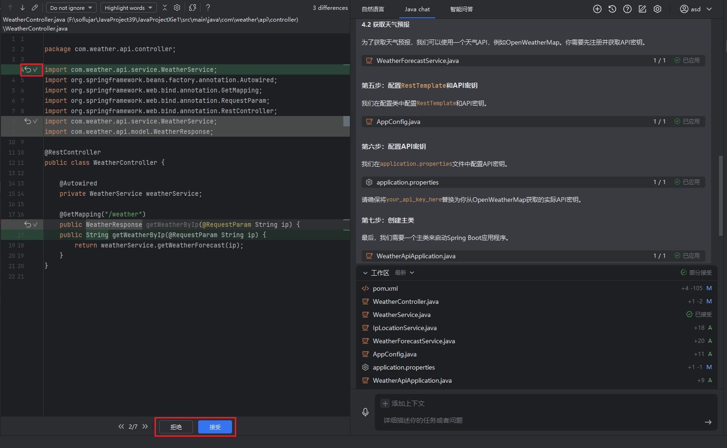Open application.properties chat code card

533,182
